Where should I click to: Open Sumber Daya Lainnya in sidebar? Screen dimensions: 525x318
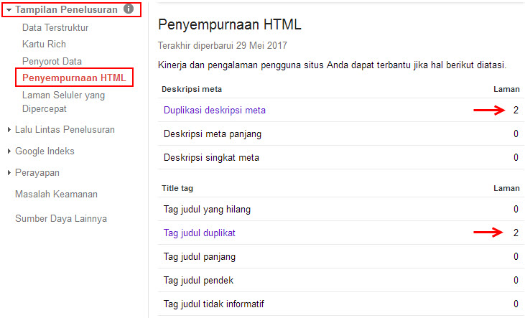click(61, 219)
